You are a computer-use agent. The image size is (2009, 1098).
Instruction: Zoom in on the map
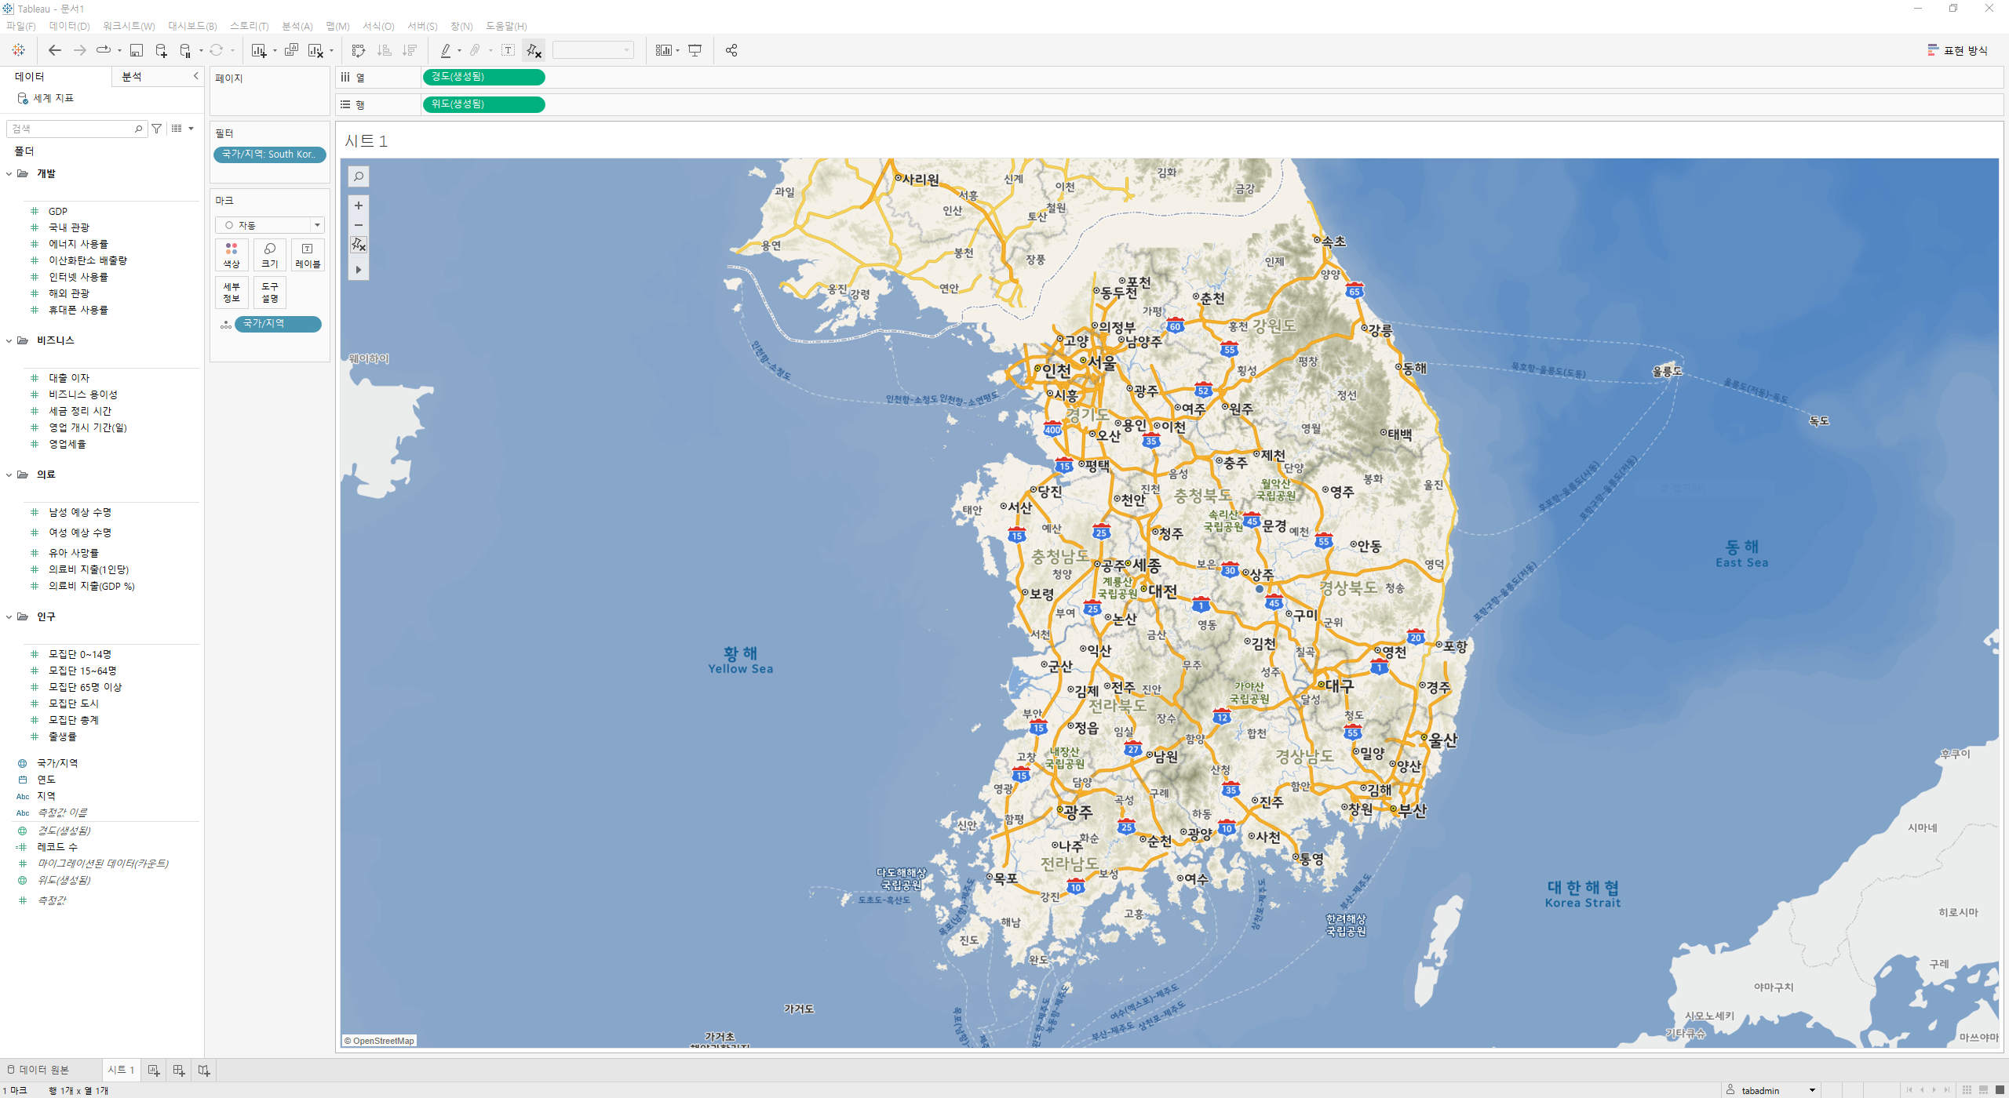click(359, 205)
